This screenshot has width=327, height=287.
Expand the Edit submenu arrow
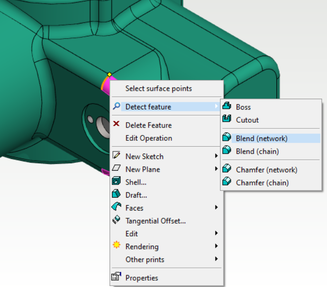217,234
